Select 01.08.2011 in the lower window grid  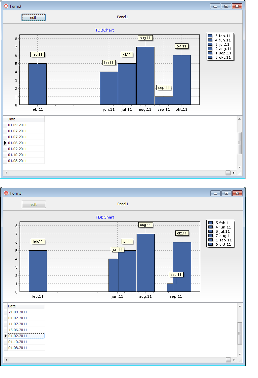point(26,348)
